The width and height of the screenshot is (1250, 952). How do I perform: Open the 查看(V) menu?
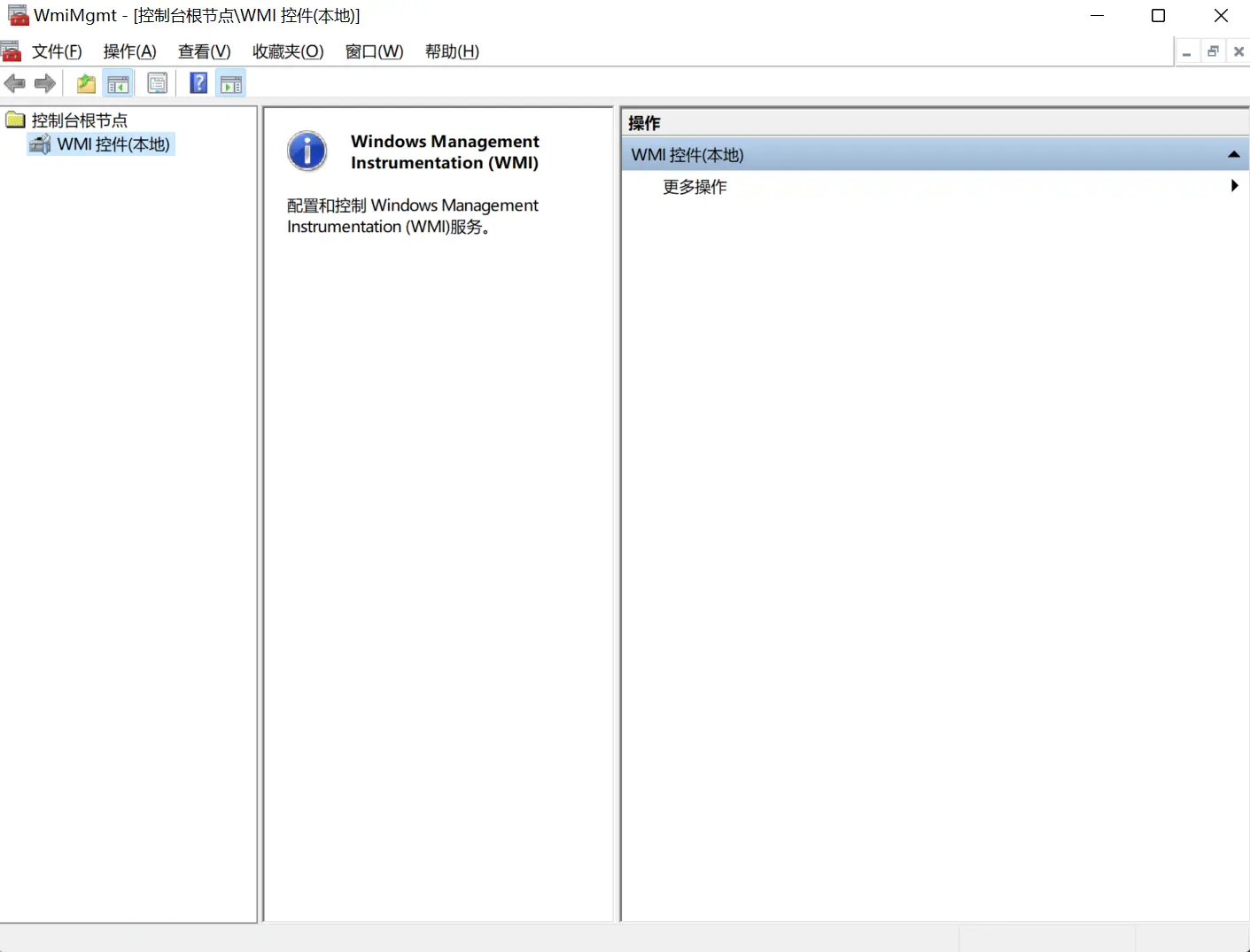point(204,51)
